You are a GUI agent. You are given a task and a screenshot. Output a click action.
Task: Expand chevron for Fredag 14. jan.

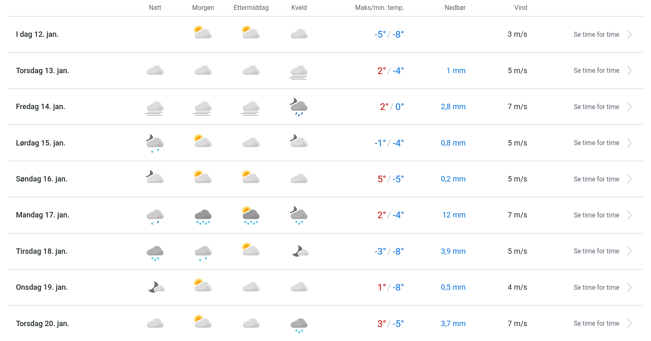pos(629,107)
